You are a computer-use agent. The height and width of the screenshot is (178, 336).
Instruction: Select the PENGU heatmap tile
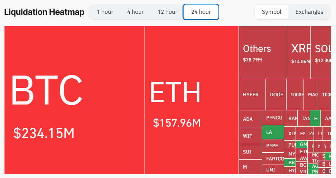[273, 118]
